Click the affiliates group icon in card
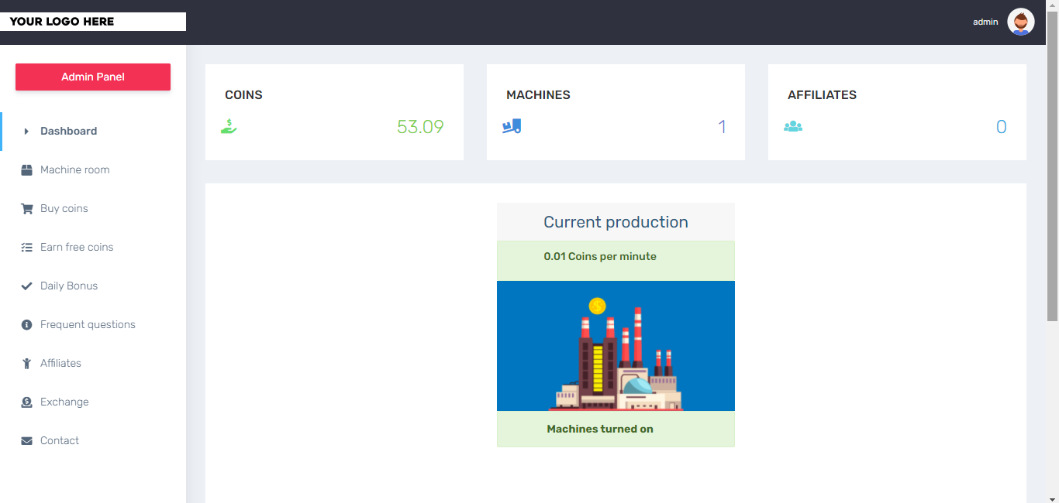Viewport: 1059px width, 503px height. (x=793, y=126)
